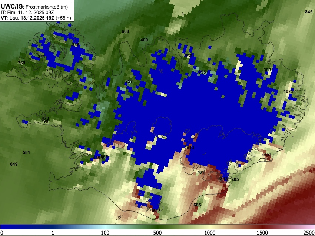The height and width of the screenshot is (236, 315).
Task: Click the color scale label '100'
Action: coord(105,233)
